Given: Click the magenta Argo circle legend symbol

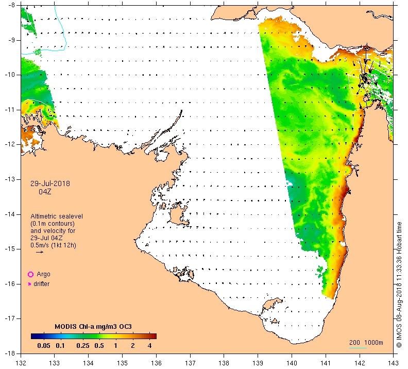Looking at the screenshot, I should pos(30,274).
